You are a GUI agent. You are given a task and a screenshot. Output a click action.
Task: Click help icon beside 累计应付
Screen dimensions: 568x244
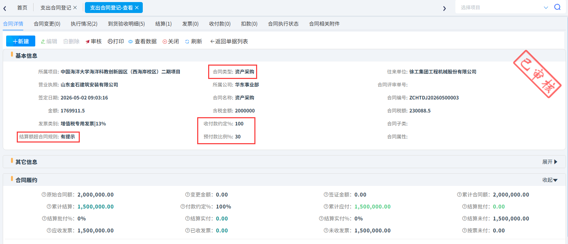(326, 206)
